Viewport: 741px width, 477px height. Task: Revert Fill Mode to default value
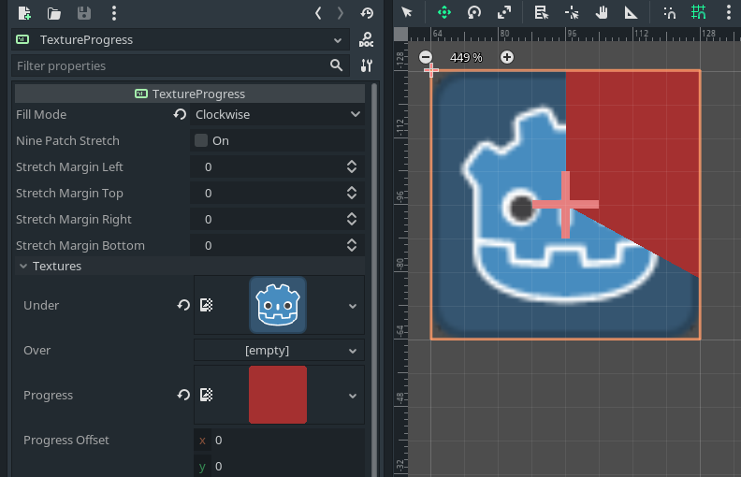click(x=180, y=114)
